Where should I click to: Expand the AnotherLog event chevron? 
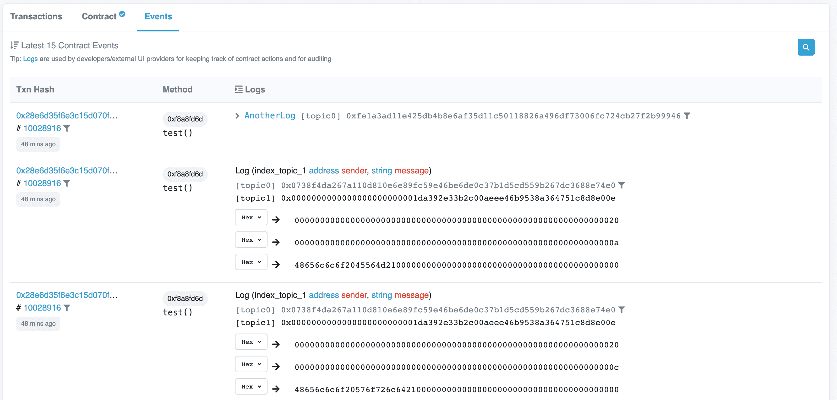[237, 116]
